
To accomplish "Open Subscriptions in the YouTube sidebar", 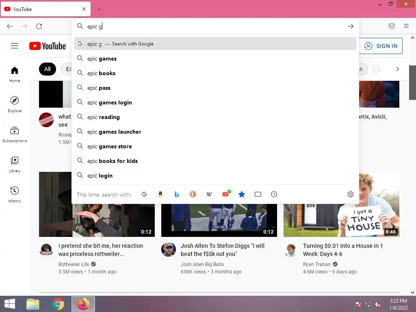I will click(15, 134).
